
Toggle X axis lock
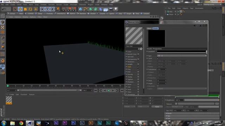pos(42,9)
